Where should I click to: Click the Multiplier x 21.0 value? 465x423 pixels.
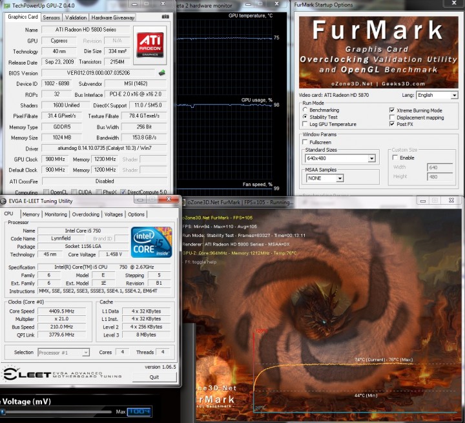coord(62,319)
